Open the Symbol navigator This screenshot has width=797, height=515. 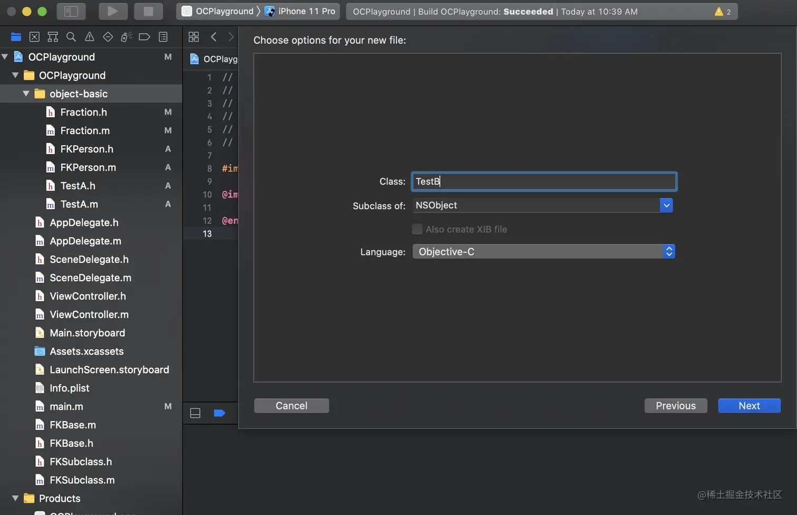(x=53, y=37)
